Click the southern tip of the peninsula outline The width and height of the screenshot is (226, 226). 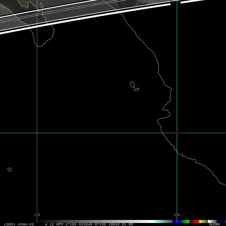tap(38, 46)
